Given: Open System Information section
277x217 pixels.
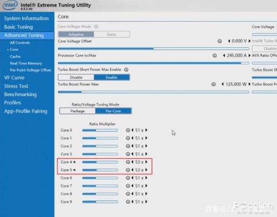Looking at the screenshot, I should pyautogui.click(x=26, y=18).
